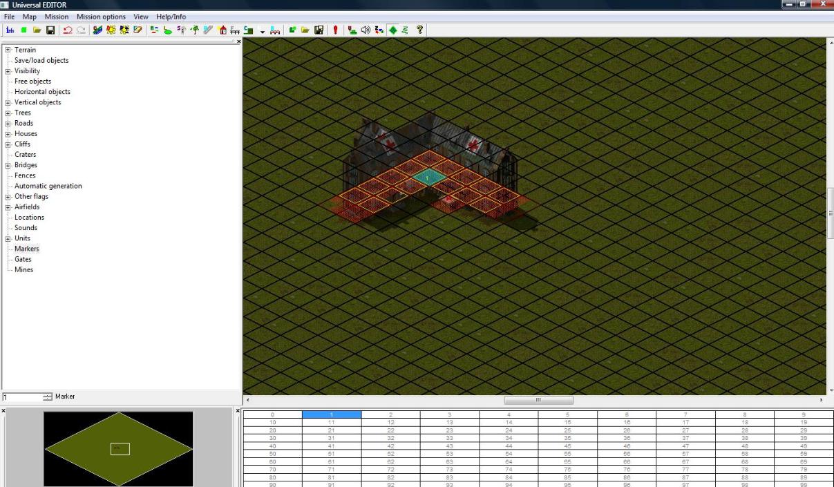Select the bridge tool icon
This screenshot has width=834, height=487.
point(274,30)
